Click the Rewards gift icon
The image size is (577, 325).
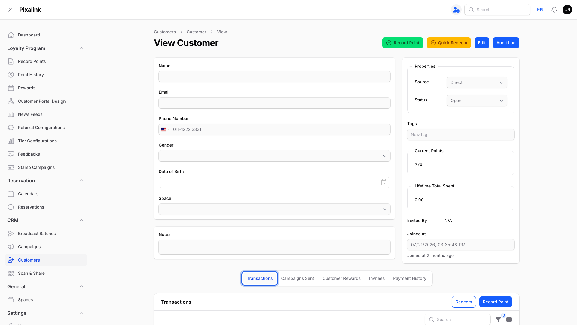point(11,88)
